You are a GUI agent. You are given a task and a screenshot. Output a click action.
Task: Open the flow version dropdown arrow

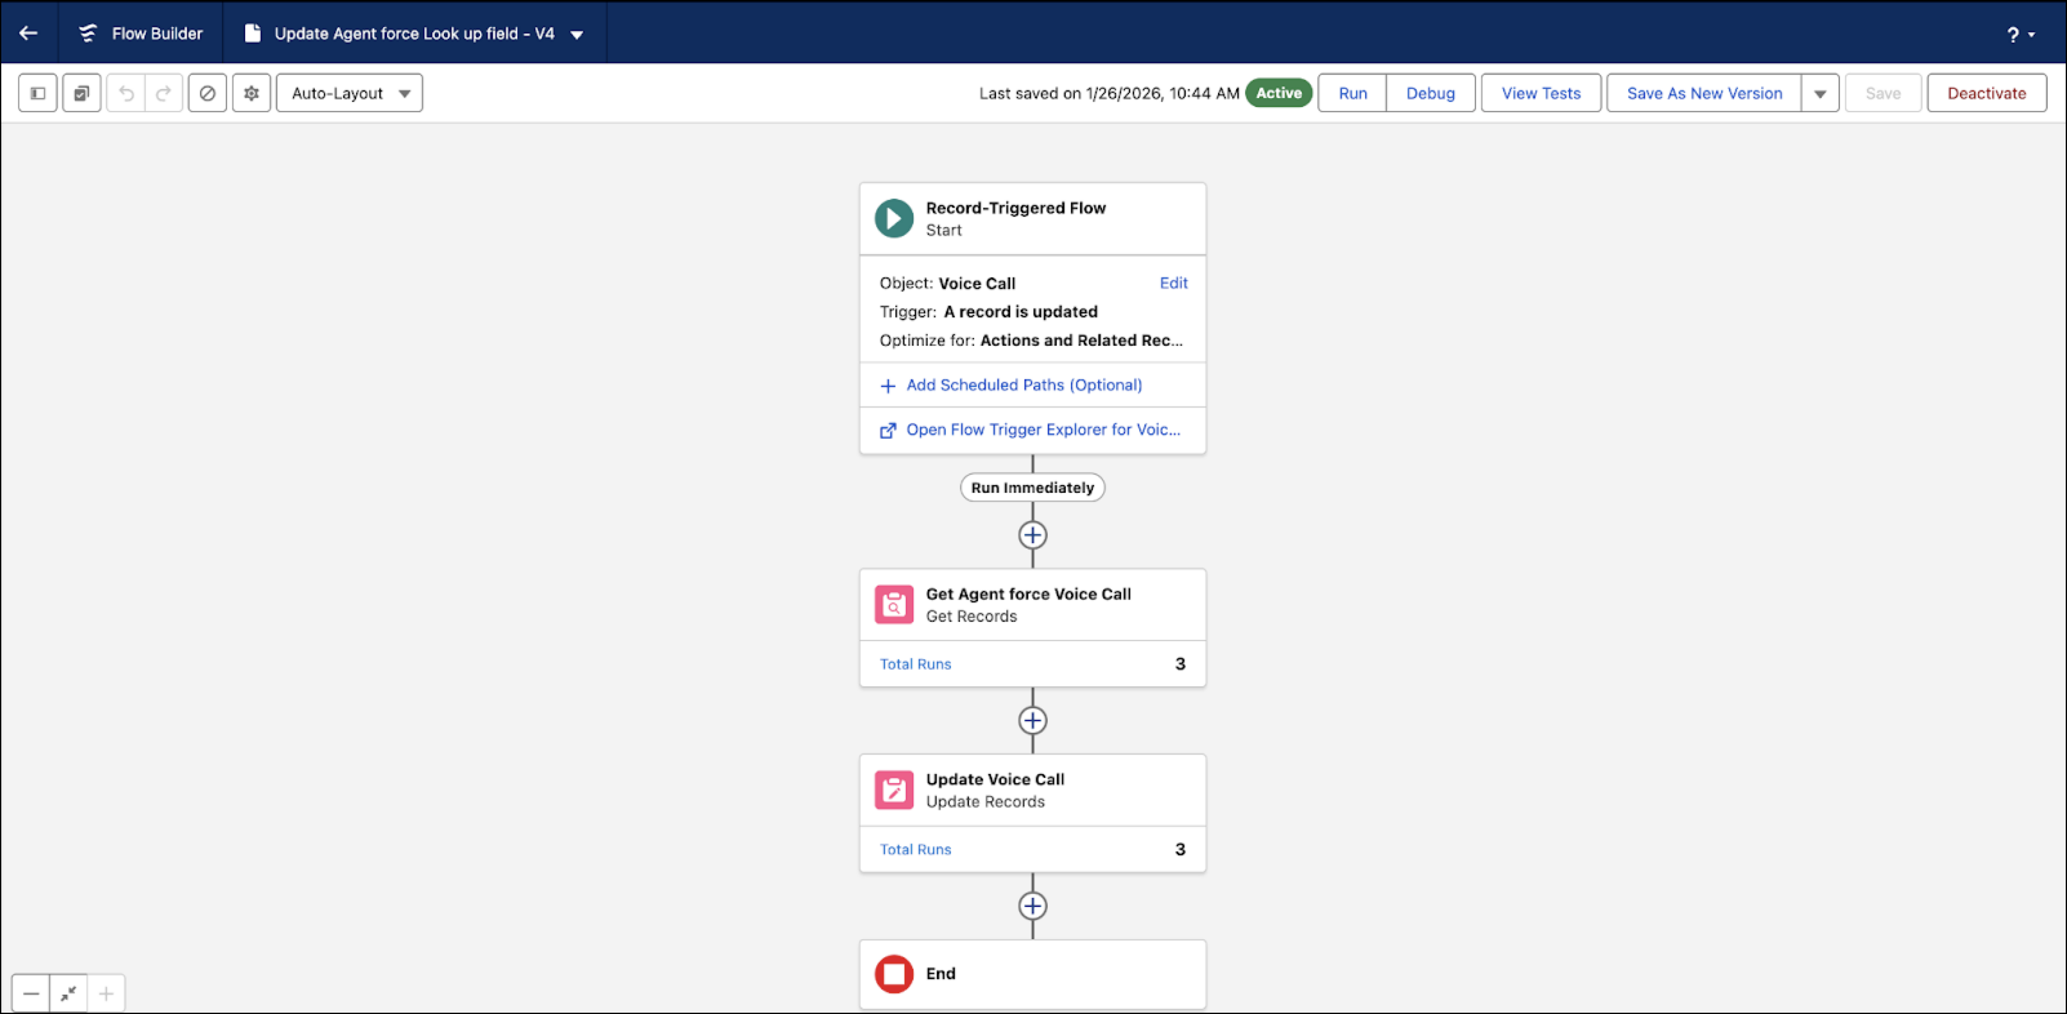[x=577, y=34]
